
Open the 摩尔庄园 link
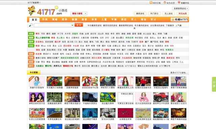point(112,66)
